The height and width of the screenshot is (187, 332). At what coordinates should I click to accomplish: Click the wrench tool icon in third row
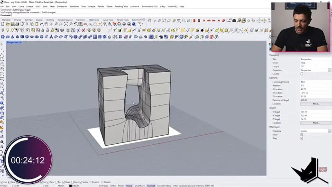click(x=161, y=37)
